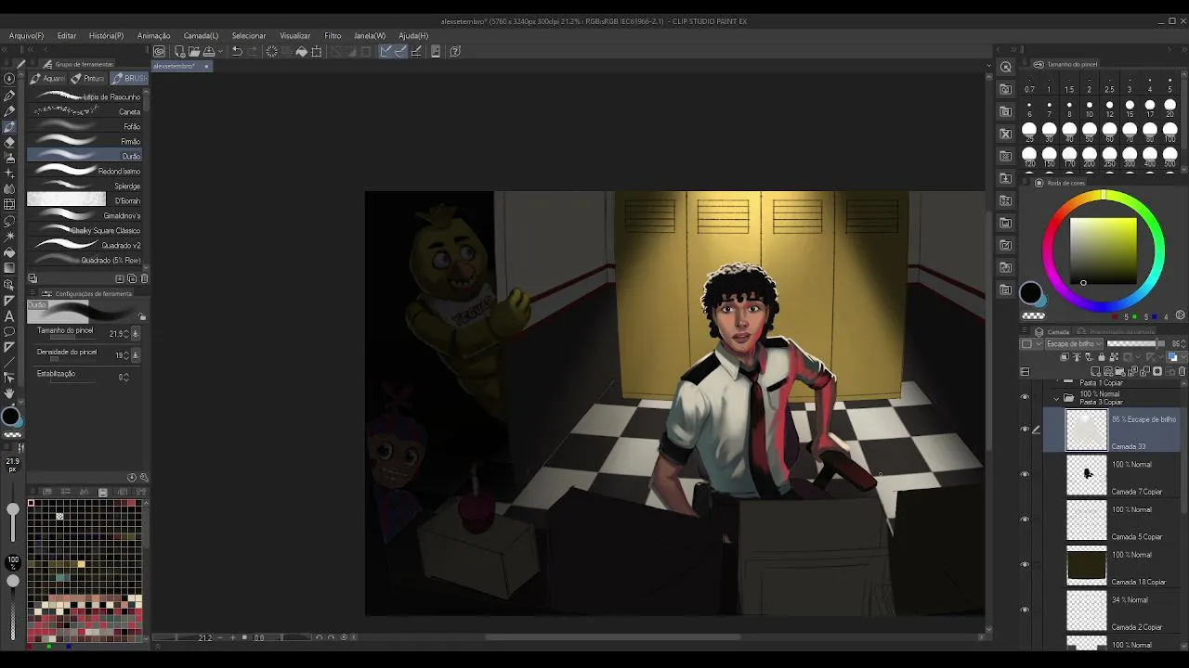This screenshot has height=668, width=1189.
Task: Switch to the Aquarela sub tool tab
Action: point(48,79)
